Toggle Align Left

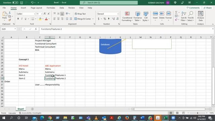(54, 19)
